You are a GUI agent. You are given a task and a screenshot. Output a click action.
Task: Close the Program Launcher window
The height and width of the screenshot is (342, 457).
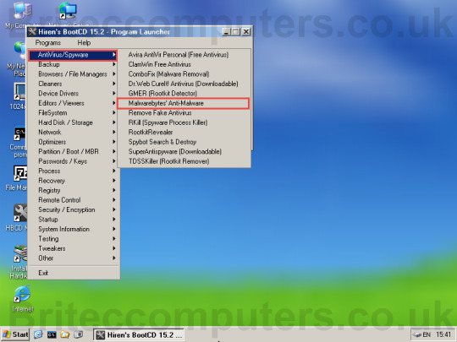click(x=246, y=32)
